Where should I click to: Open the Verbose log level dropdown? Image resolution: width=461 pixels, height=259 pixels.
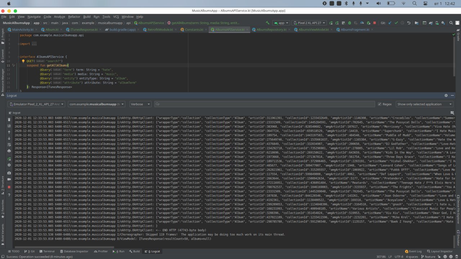click(141, 104)
